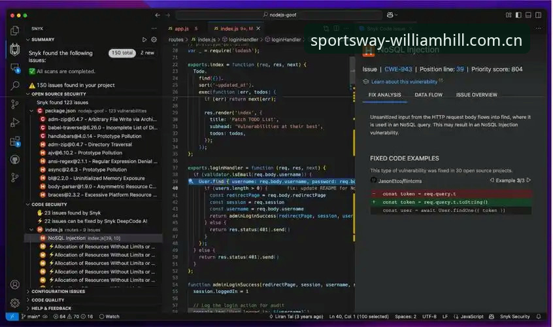553x327 pixels.
Task: Collapse the package.json vulnerabilities node
Action: pyautogui.click(x=31, y=111)
